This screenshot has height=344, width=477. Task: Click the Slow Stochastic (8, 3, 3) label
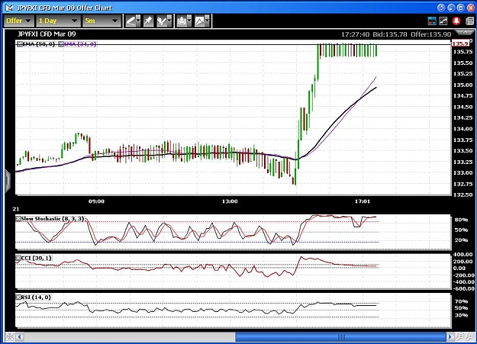[x=53, y=219]
